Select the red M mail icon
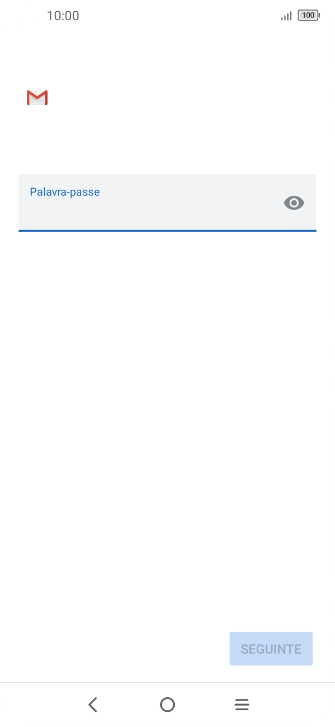Image resolution: width=335 pixels, height=727 pixels. point(37,98)
